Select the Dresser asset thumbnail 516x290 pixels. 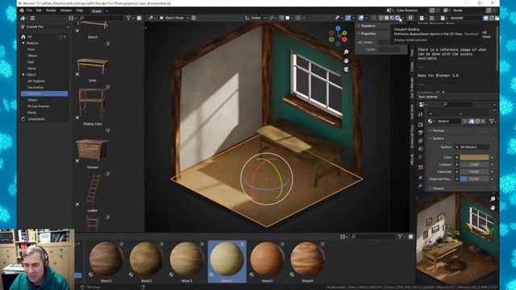(93, 150)
